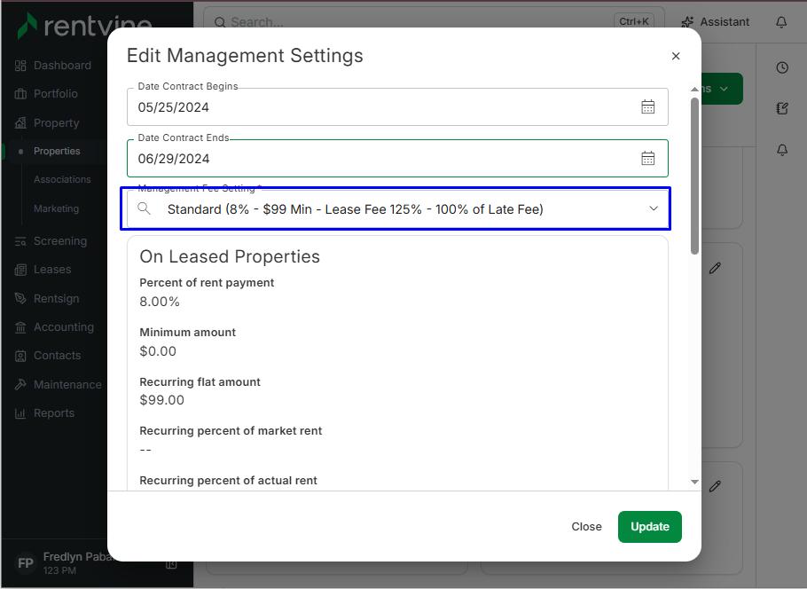Click the Portfolio briefcase icon

pyautogui.click(x=20, y=94)
